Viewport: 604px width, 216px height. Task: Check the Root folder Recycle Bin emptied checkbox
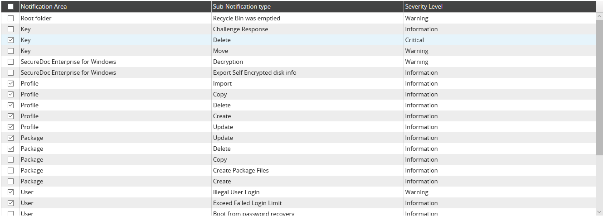[11, 19]
